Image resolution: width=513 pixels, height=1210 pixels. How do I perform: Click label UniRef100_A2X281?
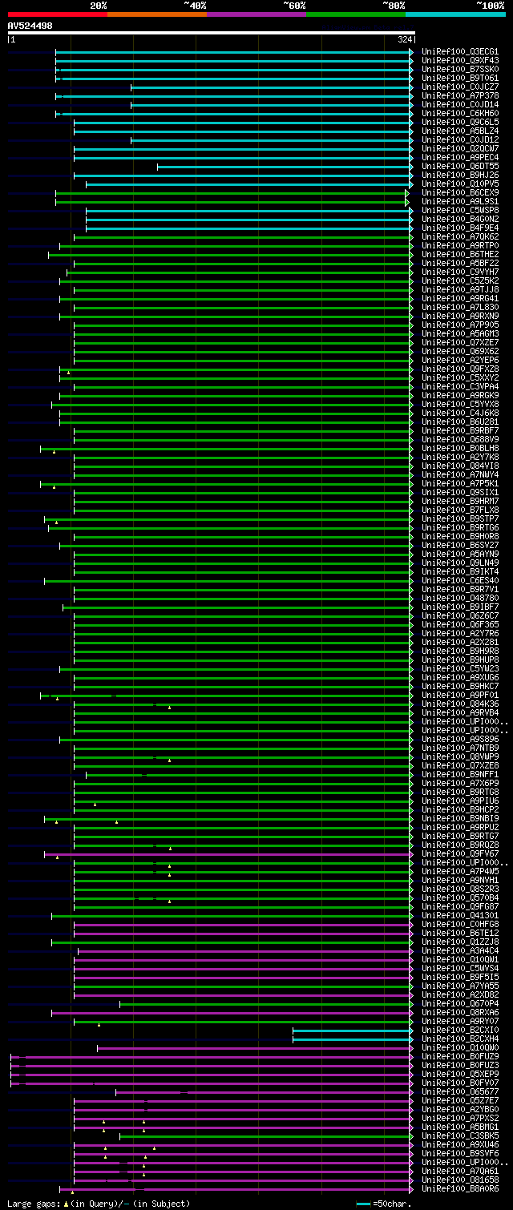(460, 643)
